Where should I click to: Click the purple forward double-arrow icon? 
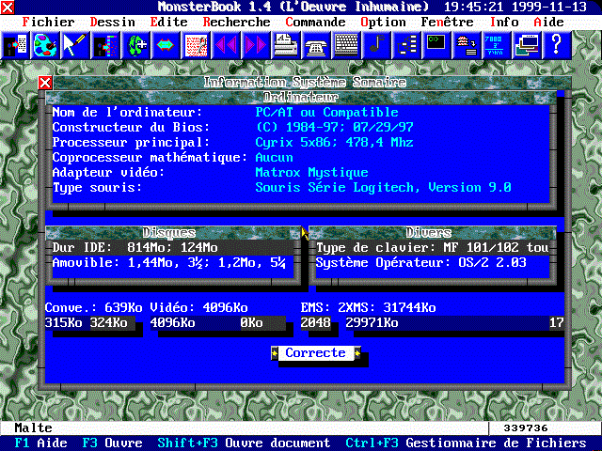coord(256,45)
